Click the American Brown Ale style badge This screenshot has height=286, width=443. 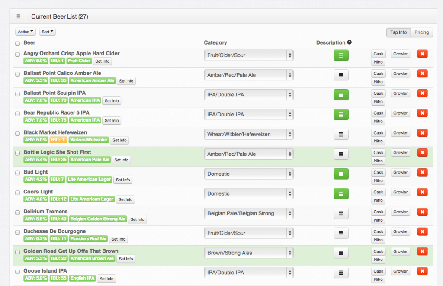pos(92,259)
